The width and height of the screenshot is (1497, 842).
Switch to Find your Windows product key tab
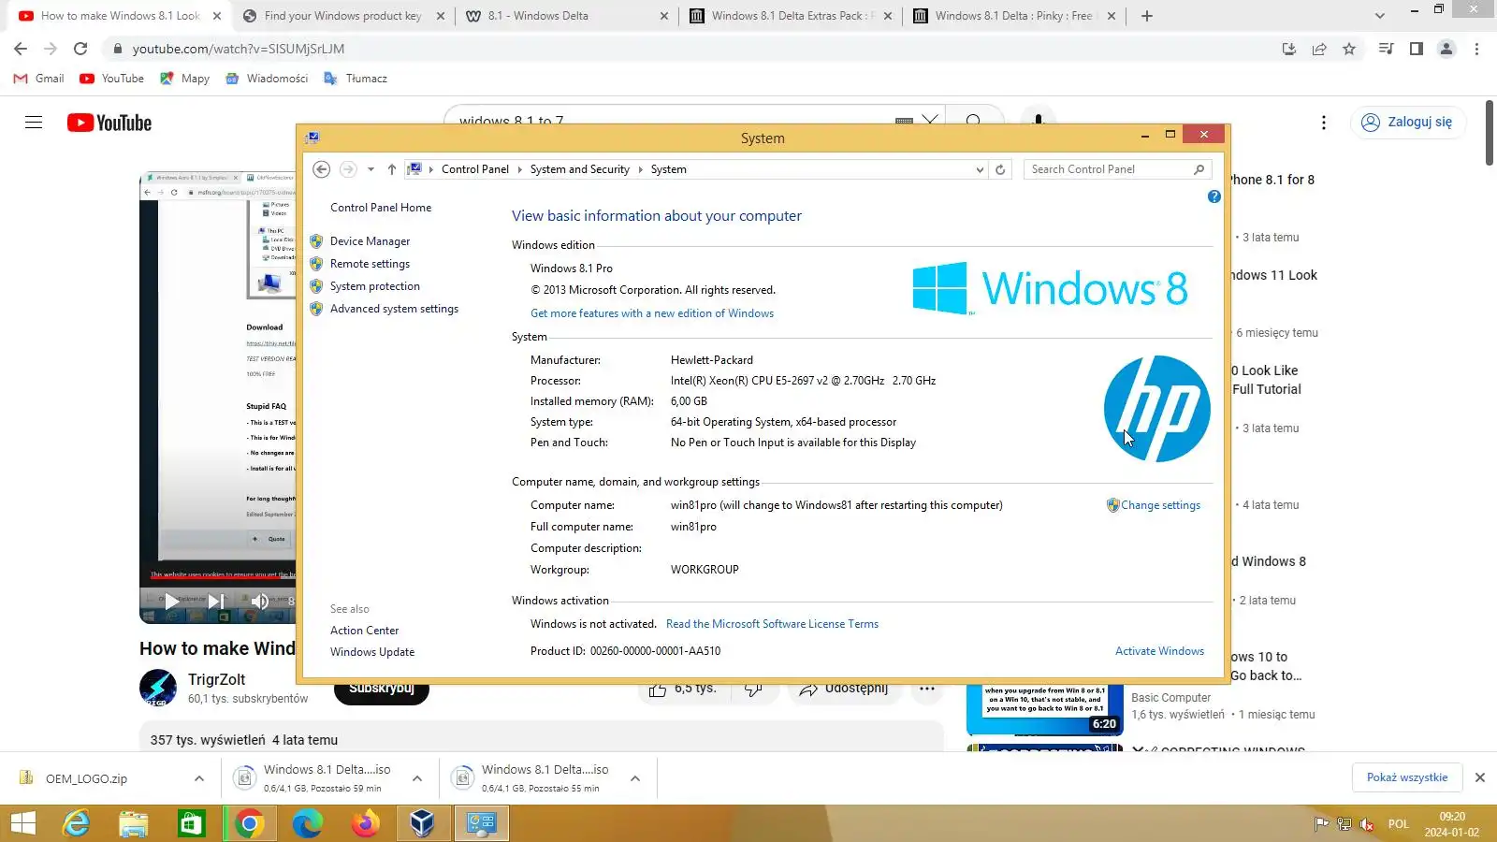click(x=343, y=16)
